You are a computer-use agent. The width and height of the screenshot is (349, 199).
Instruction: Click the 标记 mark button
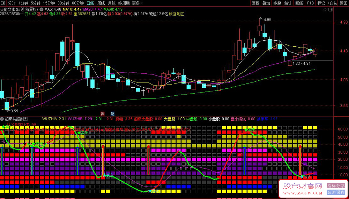point(321,3)
